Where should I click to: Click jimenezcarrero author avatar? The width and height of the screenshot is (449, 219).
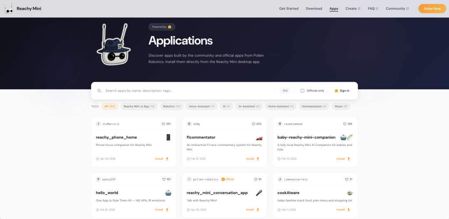tap(280, 179)
